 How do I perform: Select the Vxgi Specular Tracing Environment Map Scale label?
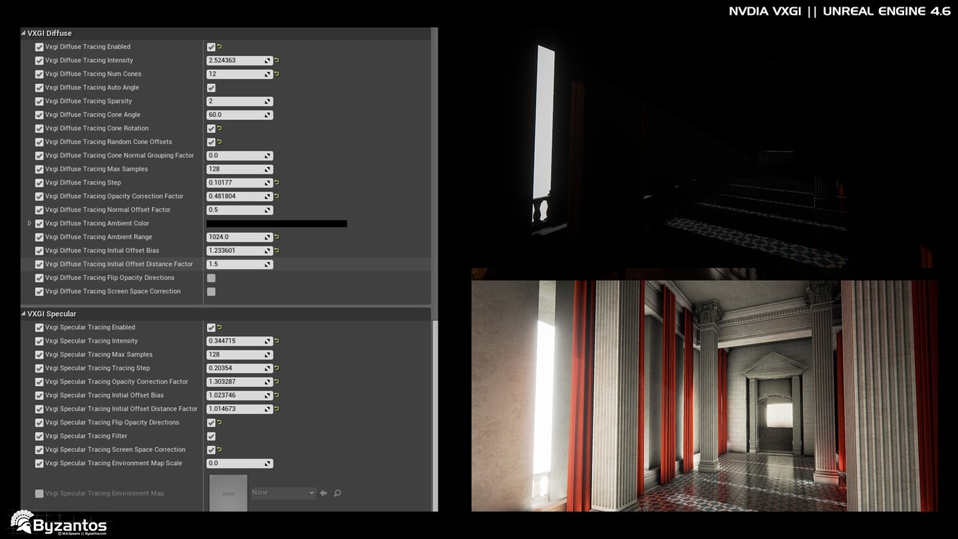click(x=114, y=463)
